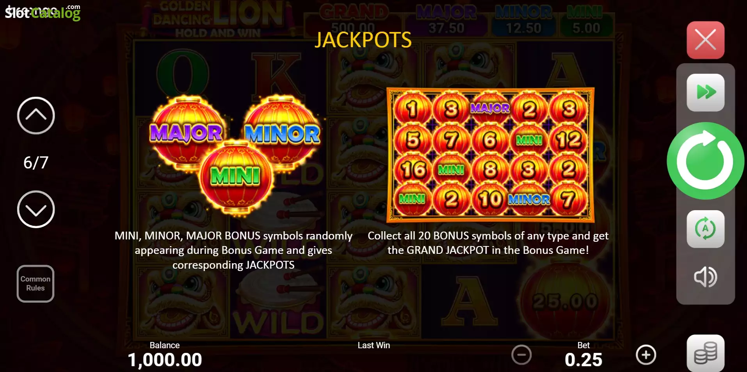Spin the reels with green button
This screenshot has height=372, width=747.
click(x=705, y=161)
